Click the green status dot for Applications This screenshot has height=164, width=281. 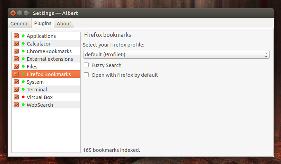[23, 36]
